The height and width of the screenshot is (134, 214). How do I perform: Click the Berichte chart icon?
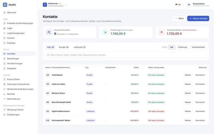coord(4,94)
